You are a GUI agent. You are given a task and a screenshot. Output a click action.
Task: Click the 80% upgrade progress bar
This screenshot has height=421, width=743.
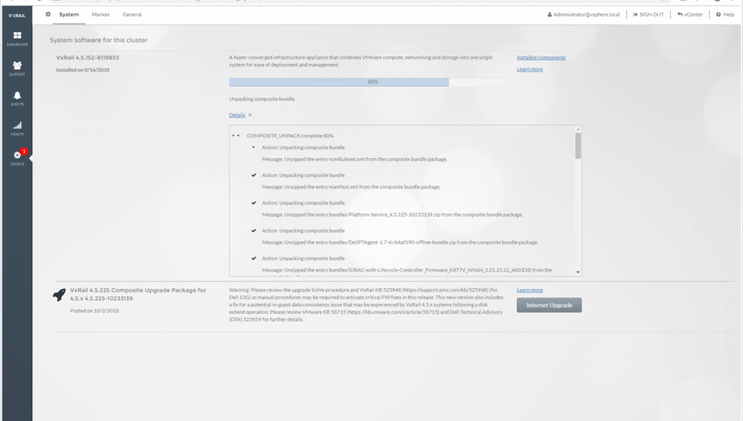pyautogui.click(x=366, y=82)
